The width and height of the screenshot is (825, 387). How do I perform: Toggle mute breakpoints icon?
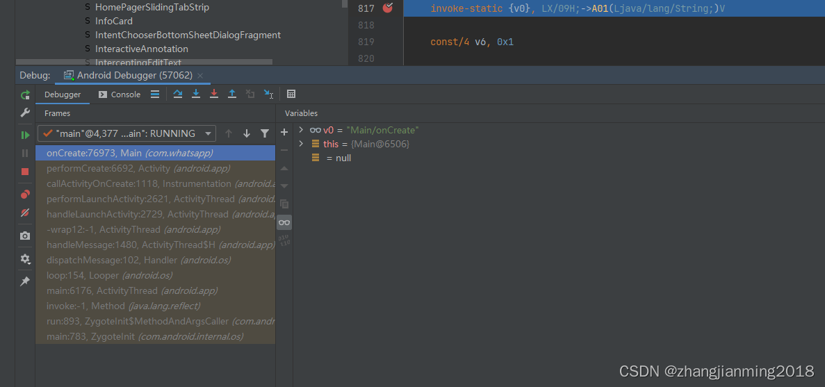25,213
